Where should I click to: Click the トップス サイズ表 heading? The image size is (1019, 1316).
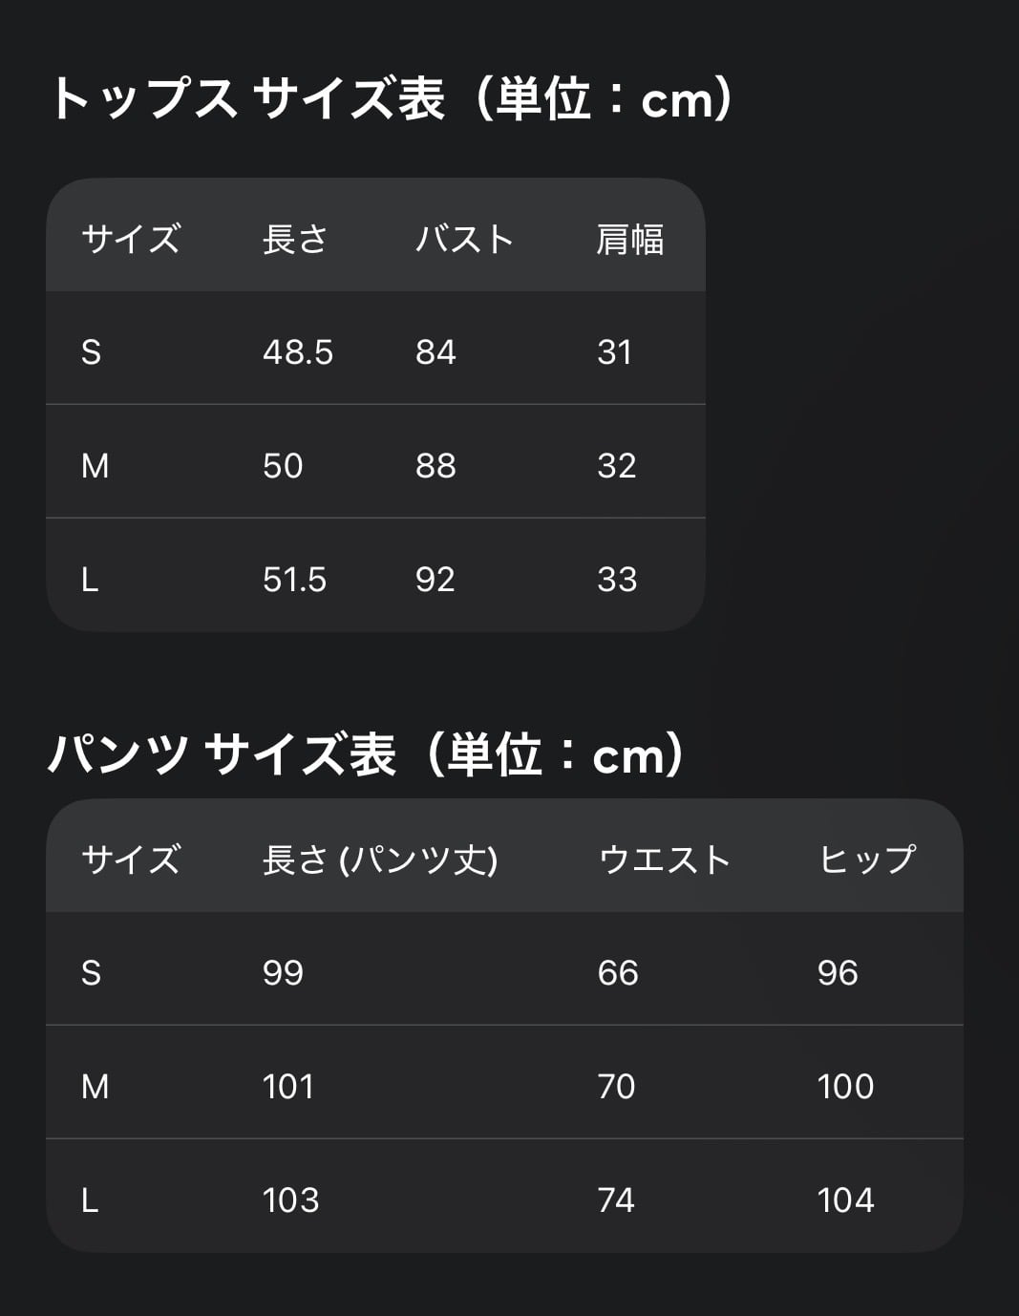(392, 99)
